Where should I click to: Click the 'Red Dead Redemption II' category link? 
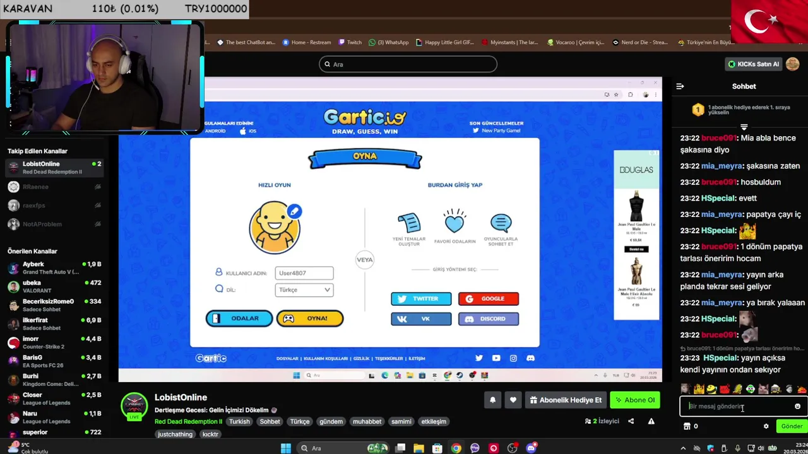188,421
